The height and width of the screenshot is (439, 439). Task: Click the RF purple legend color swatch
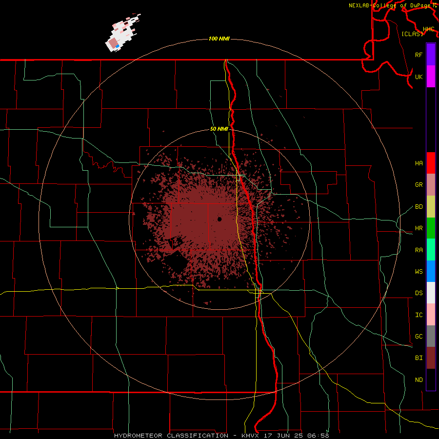[431, 55]
